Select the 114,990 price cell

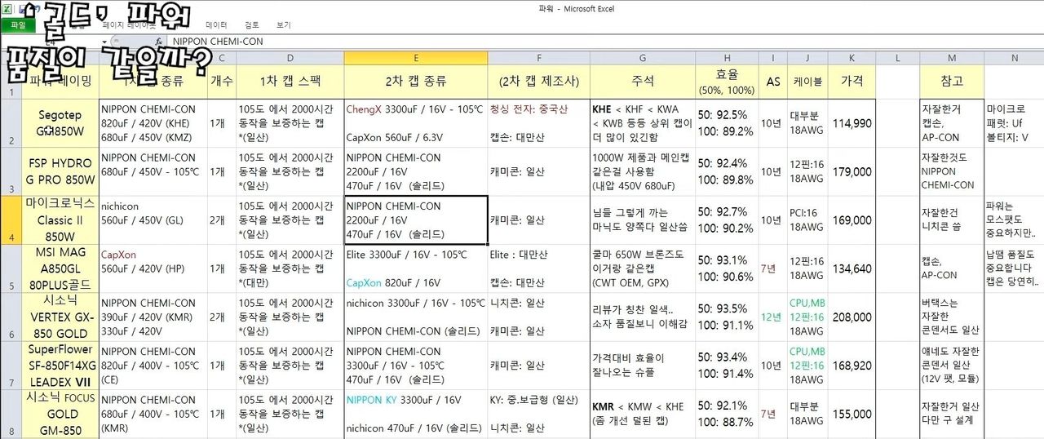point(852,123)
